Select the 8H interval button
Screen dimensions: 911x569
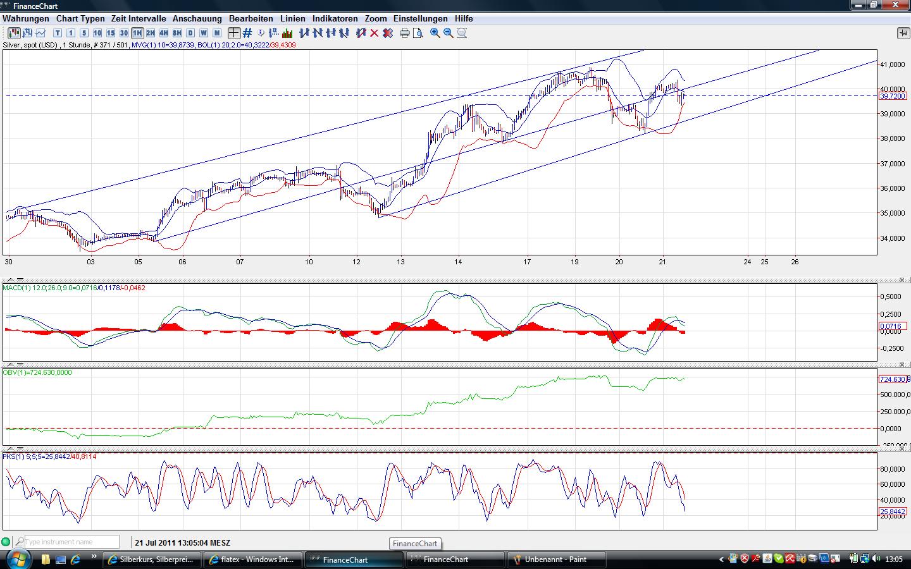click(x=177, y=33)
